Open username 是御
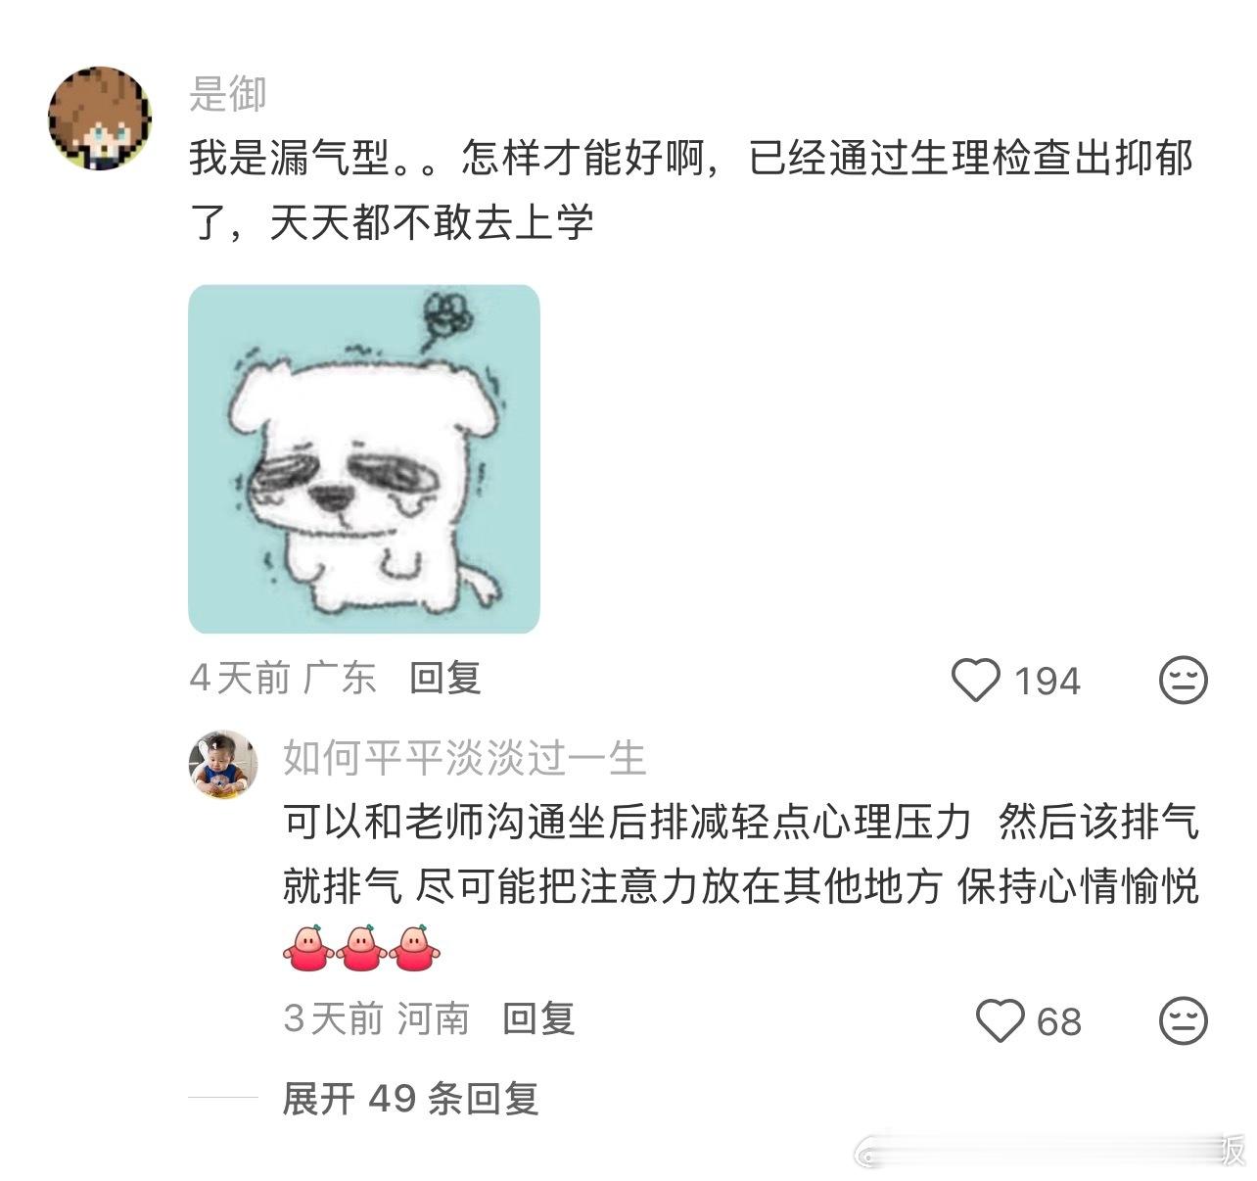The height and width of the screenshot is (1181, 1257). click(x=228, y=94)
